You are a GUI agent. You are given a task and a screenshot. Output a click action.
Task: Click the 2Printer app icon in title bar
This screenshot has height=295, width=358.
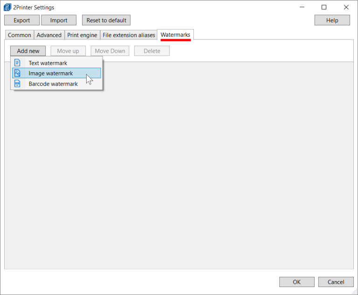pos(7,7)
